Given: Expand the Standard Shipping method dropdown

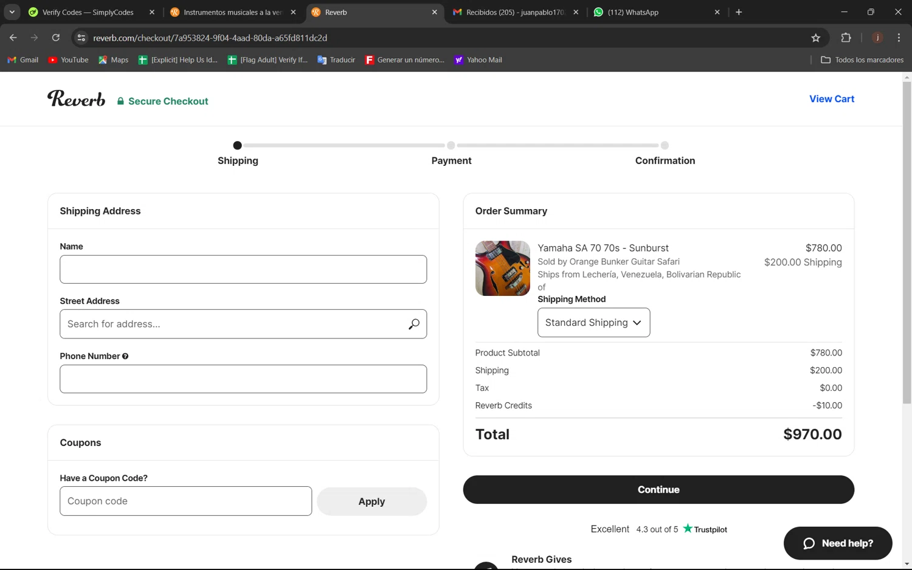Looking at the screenshot, I should point(593,323).
